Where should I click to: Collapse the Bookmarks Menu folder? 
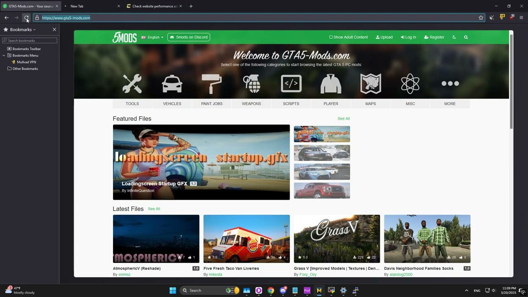click(4, 55)
